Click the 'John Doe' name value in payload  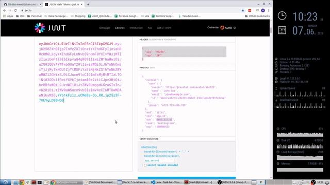point(170,90)
